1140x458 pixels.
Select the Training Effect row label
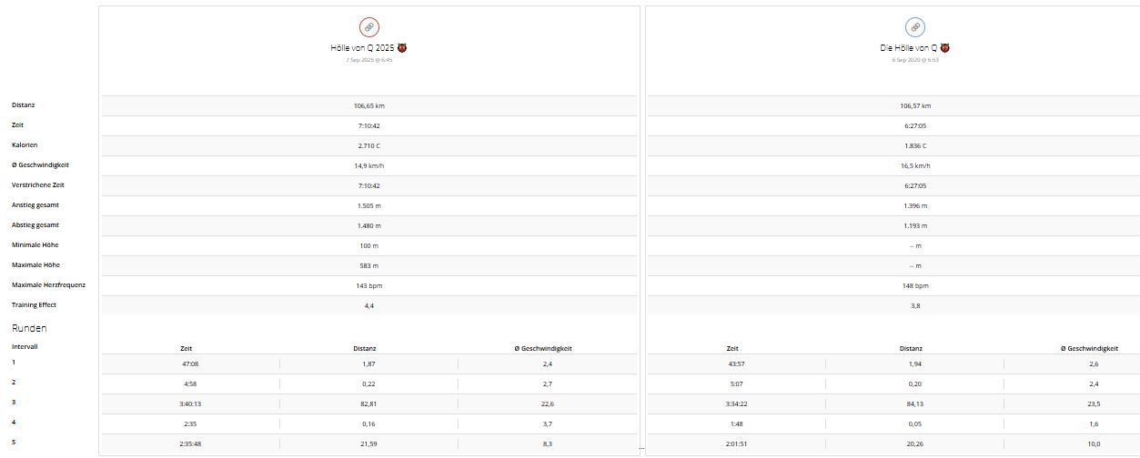[x=34, y=305]
